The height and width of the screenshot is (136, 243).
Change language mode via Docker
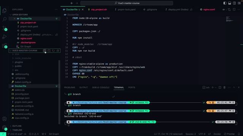(x=217, y=134)
